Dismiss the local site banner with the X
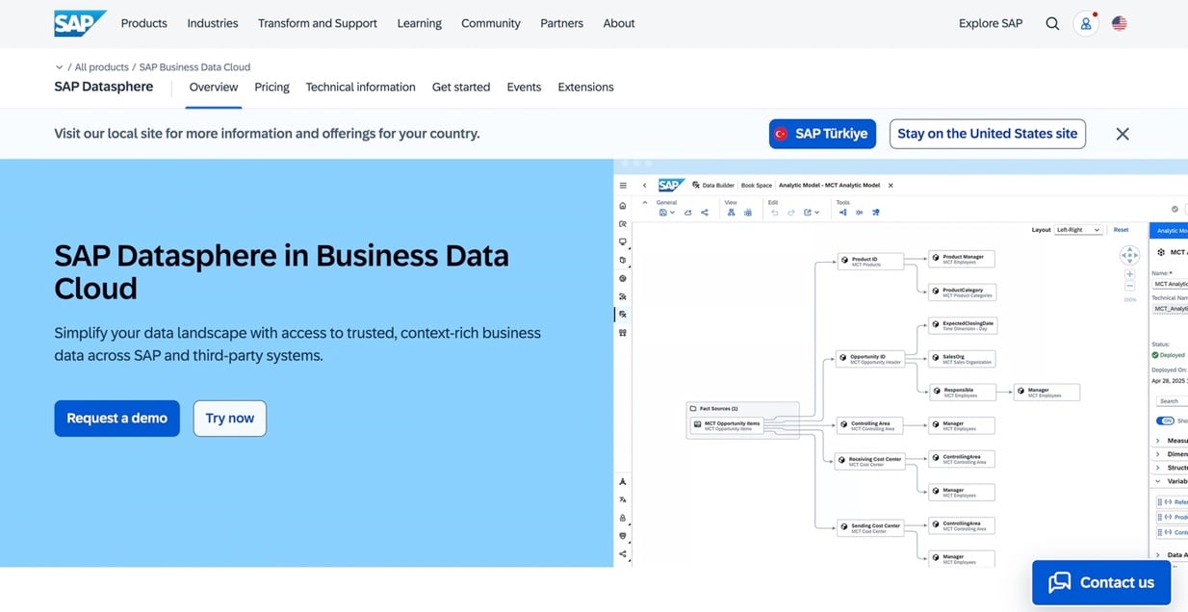 1123,134
